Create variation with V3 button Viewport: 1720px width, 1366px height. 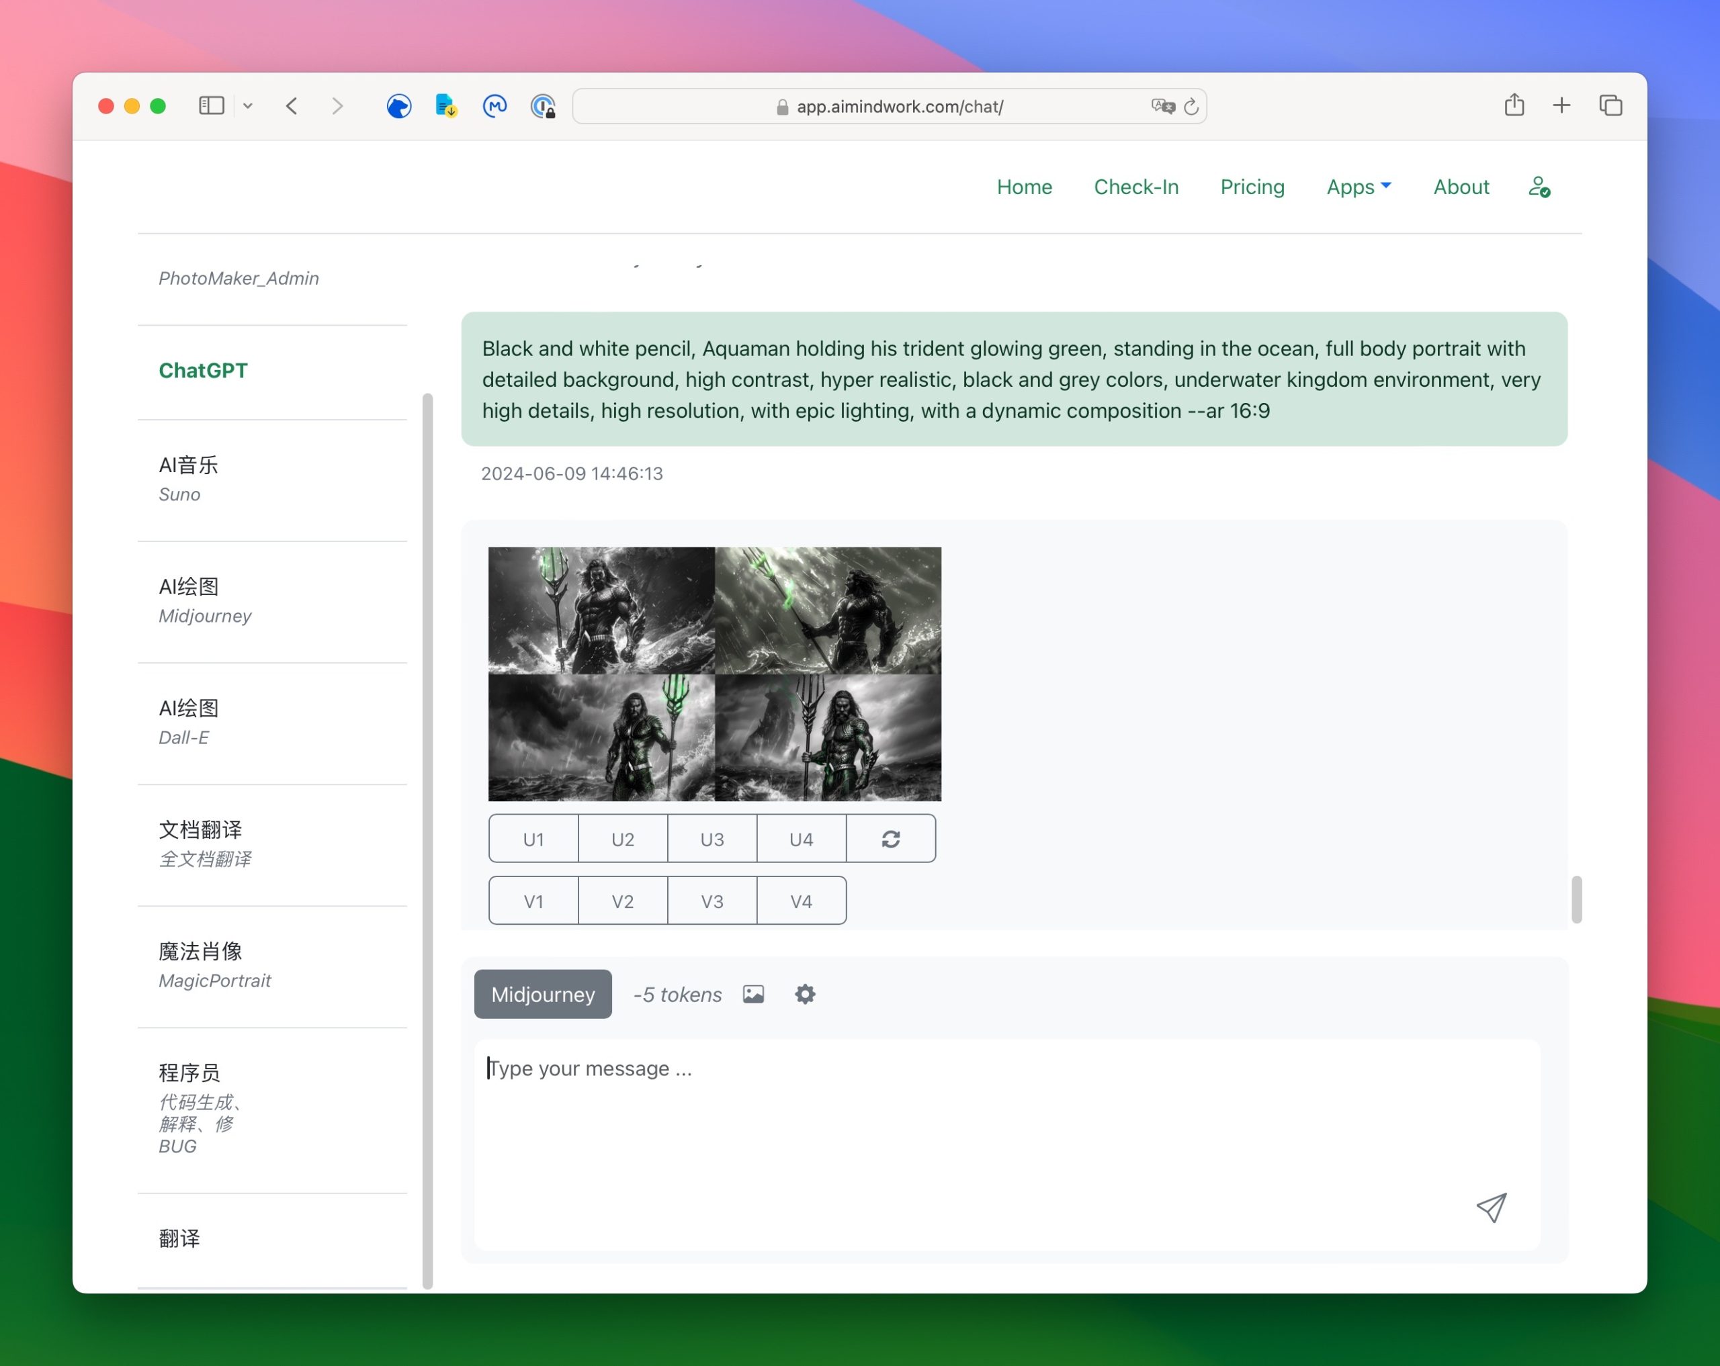712,901
